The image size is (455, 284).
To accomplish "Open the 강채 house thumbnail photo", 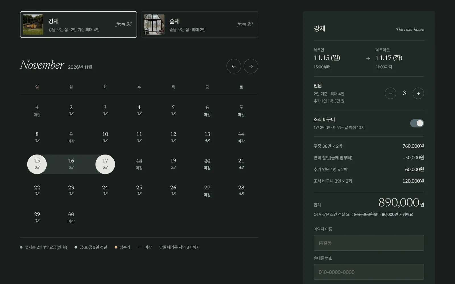I will click(x=33, y=24).
